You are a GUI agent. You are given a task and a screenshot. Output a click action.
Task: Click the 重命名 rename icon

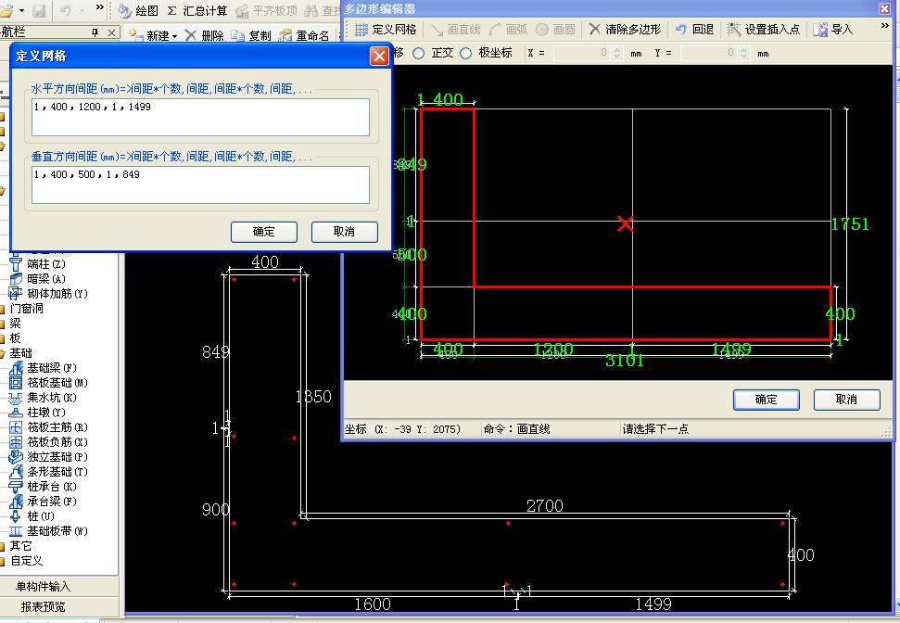tap(285, 35)
